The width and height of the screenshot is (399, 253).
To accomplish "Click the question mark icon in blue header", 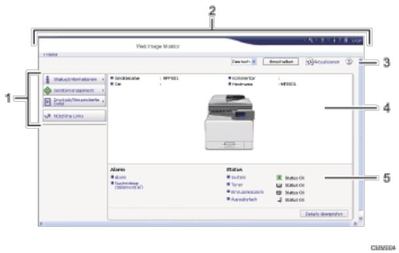I will point(322,40).
